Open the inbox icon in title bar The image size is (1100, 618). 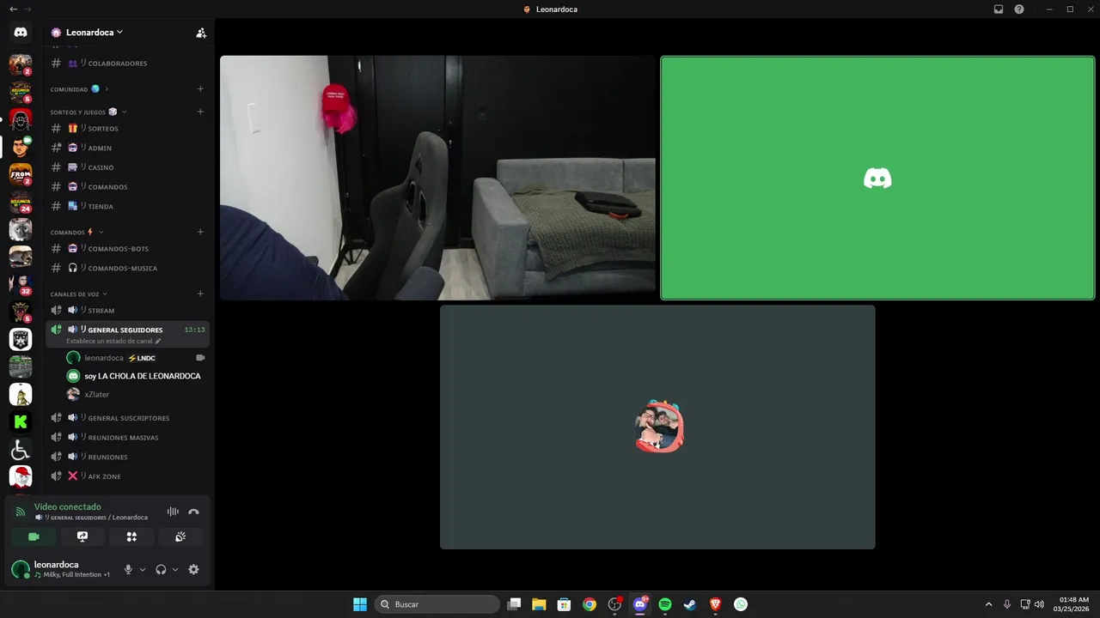[999, 9]
